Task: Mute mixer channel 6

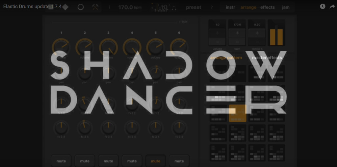Action: [x=179, y=161]
